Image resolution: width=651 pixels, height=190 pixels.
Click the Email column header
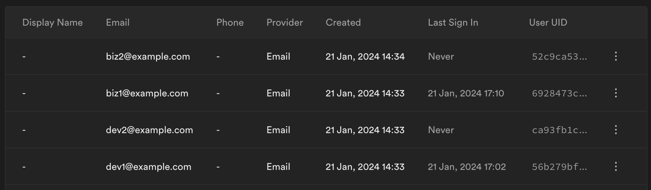(118, 23)
